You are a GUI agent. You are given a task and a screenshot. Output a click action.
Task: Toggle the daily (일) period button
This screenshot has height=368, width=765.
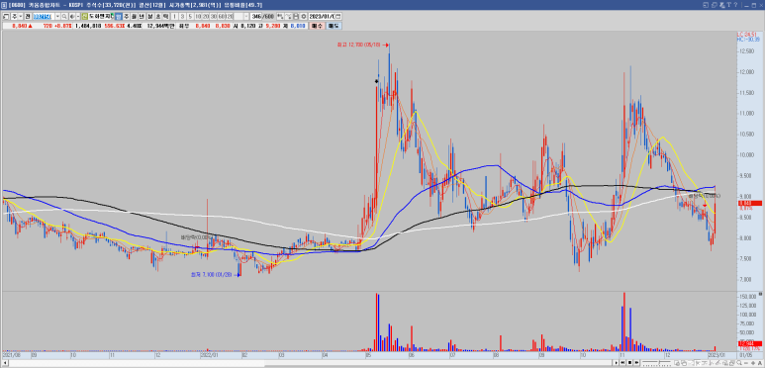click(119, 16)
